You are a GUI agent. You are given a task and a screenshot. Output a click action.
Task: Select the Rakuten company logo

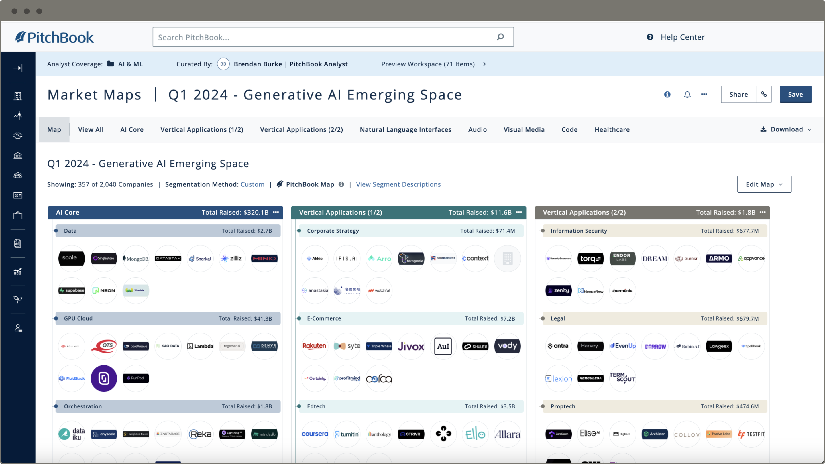point(315,346)
